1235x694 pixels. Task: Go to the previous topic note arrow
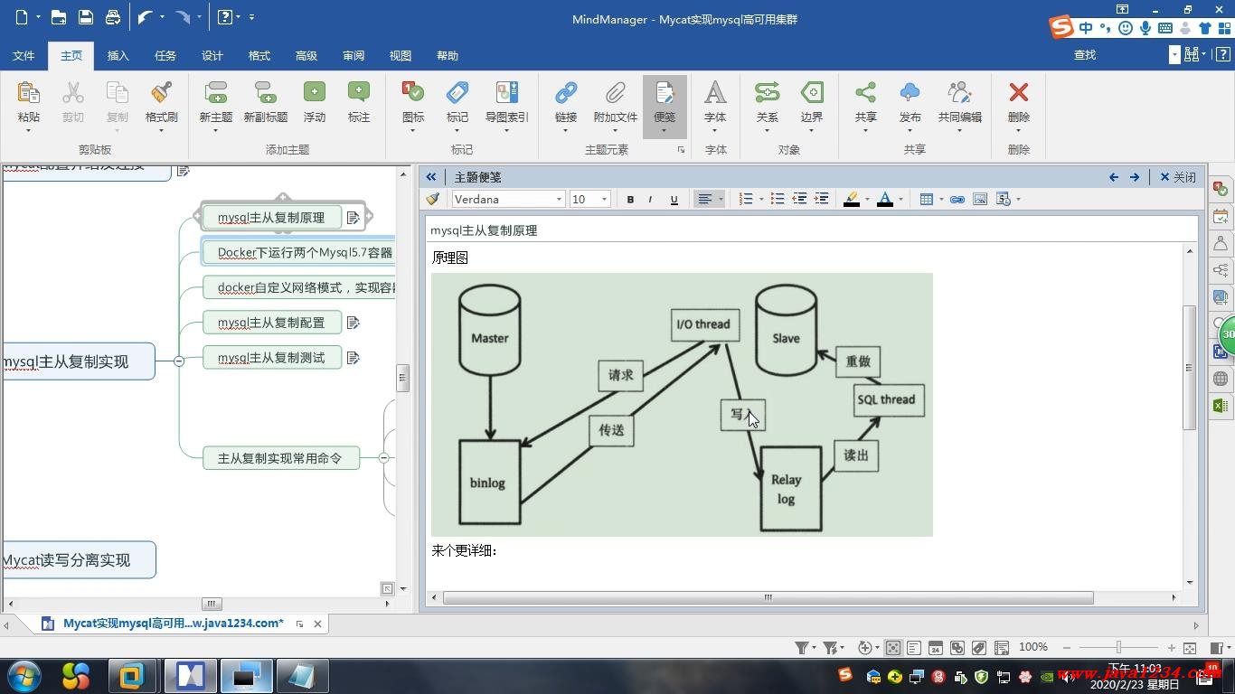1114,177
